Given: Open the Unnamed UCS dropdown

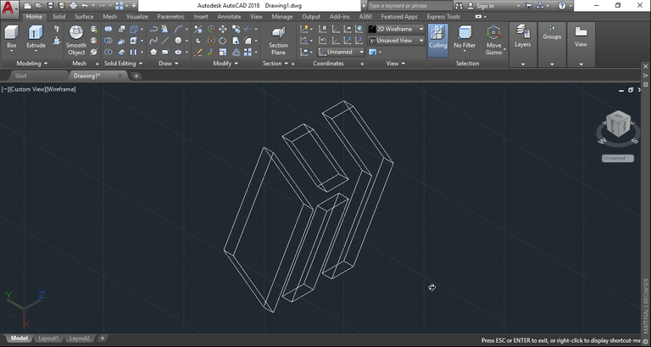Looking at the screenshot, I should 341,52.
